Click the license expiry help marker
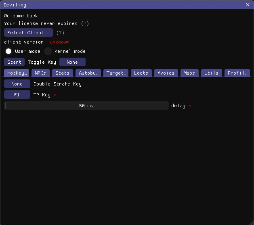 point(85,23)
